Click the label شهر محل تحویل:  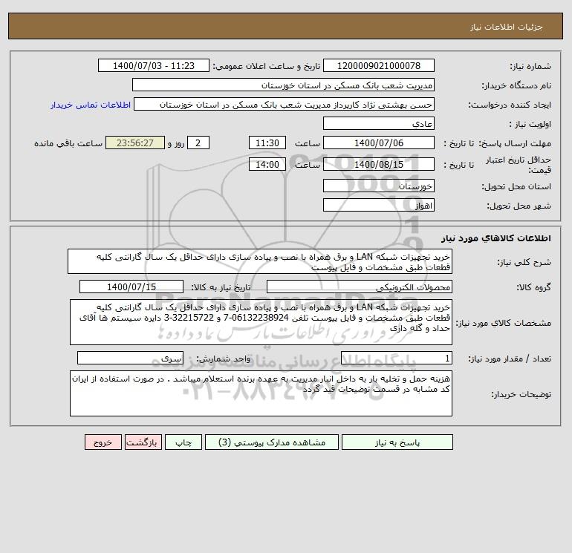(x=519, y=206)
